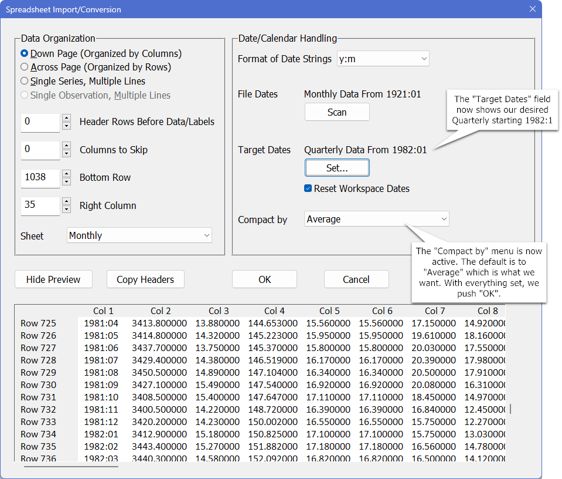562x479 pixels.
Task: Click the Scan button for file dates
Action: coord(337,112)
